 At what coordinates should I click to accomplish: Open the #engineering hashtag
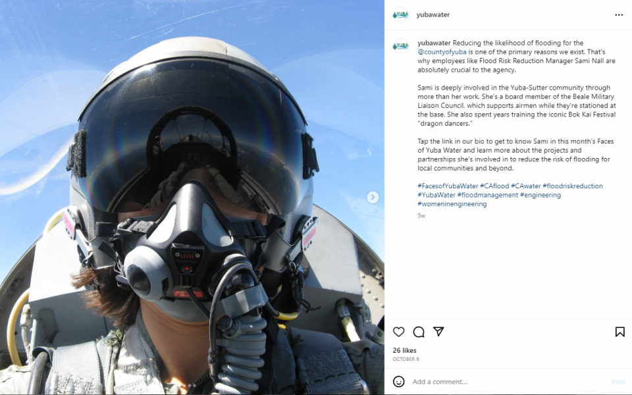point(540,195)
